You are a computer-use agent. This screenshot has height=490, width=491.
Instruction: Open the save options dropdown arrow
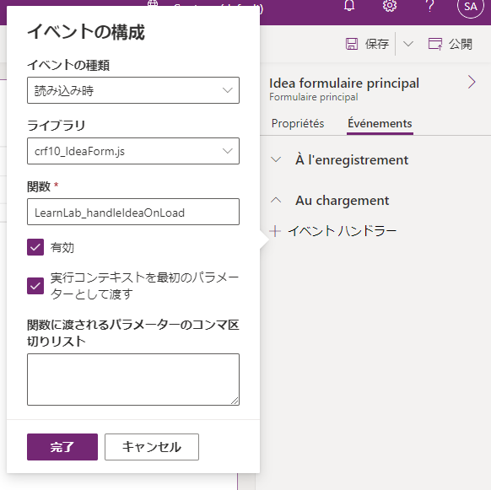[x=408, y=44]
